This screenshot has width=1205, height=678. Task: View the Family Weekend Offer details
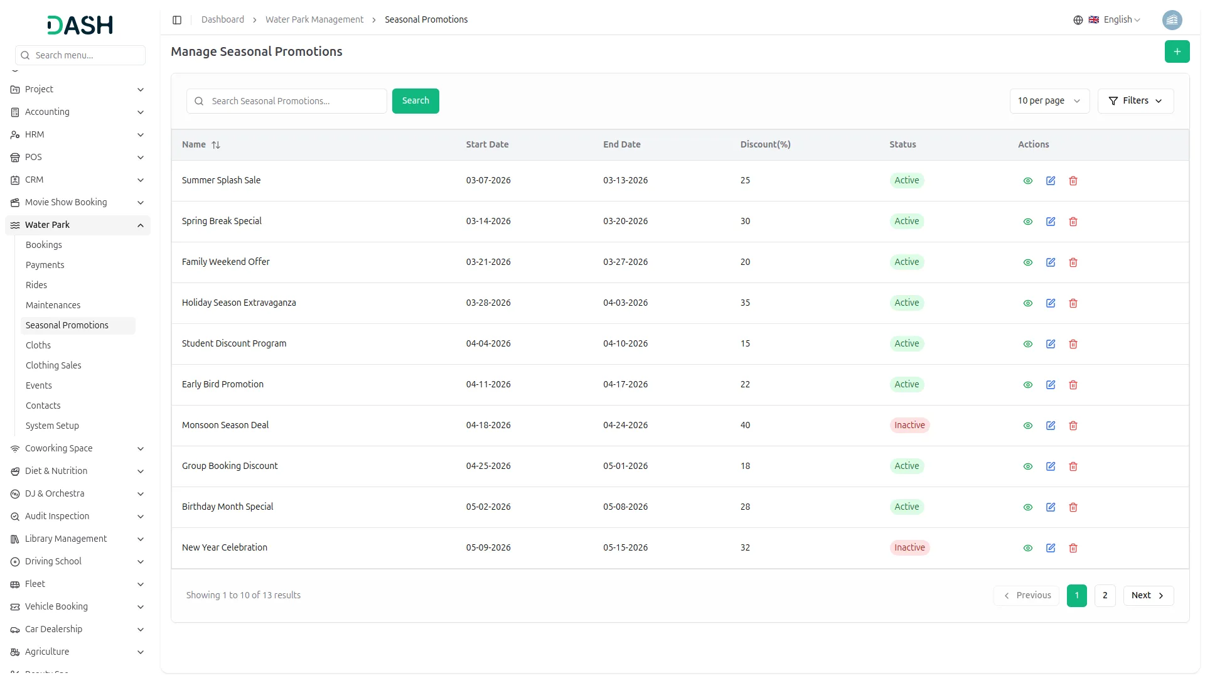(1027, 262)
